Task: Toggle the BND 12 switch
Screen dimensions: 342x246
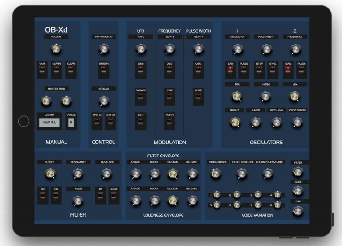Action: coord(97,121)
